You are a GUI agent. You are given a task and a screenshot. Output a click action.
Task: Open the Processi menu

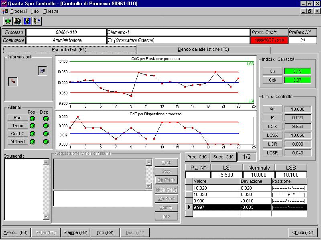18,11
